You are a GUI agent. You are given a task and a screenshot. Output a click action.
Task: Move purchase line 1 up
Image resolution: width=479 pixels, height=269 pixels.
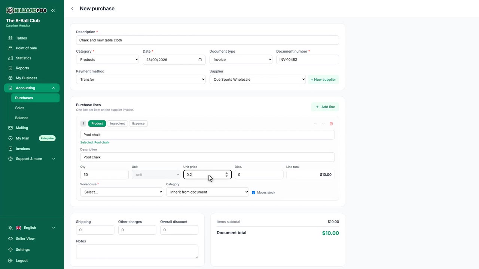[x=315, y=124]
